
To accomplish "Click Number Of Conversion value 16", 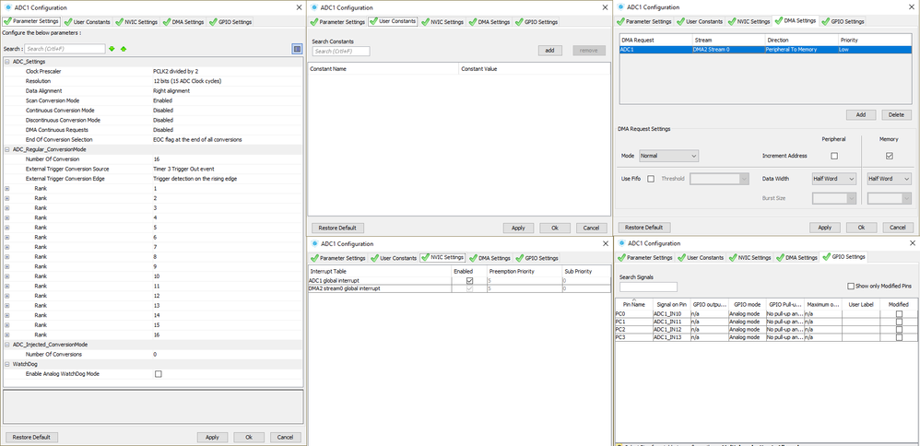I will [x=156, y=159].
